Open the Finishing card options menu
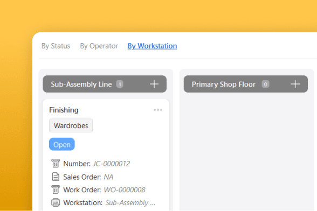Image resolution: width=317 pixels, height=211 pixels. [x=158, y=110]
